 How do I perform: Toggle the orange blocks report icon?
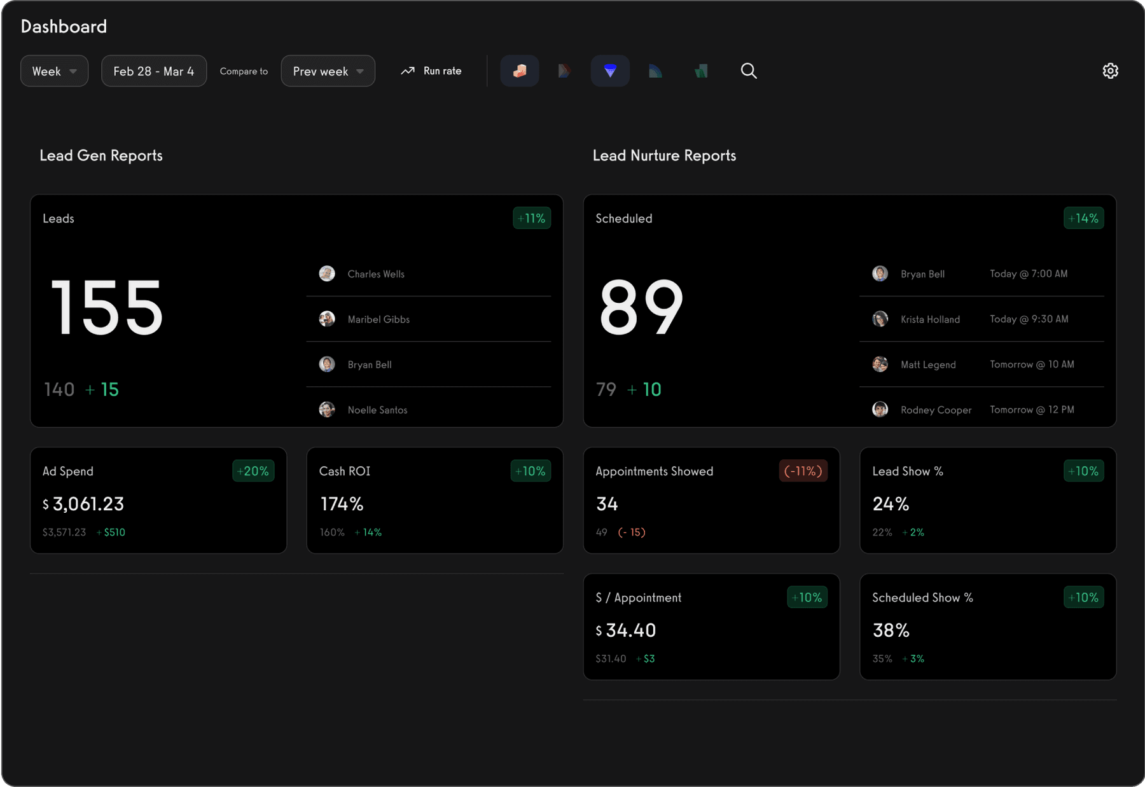point(520,71)
